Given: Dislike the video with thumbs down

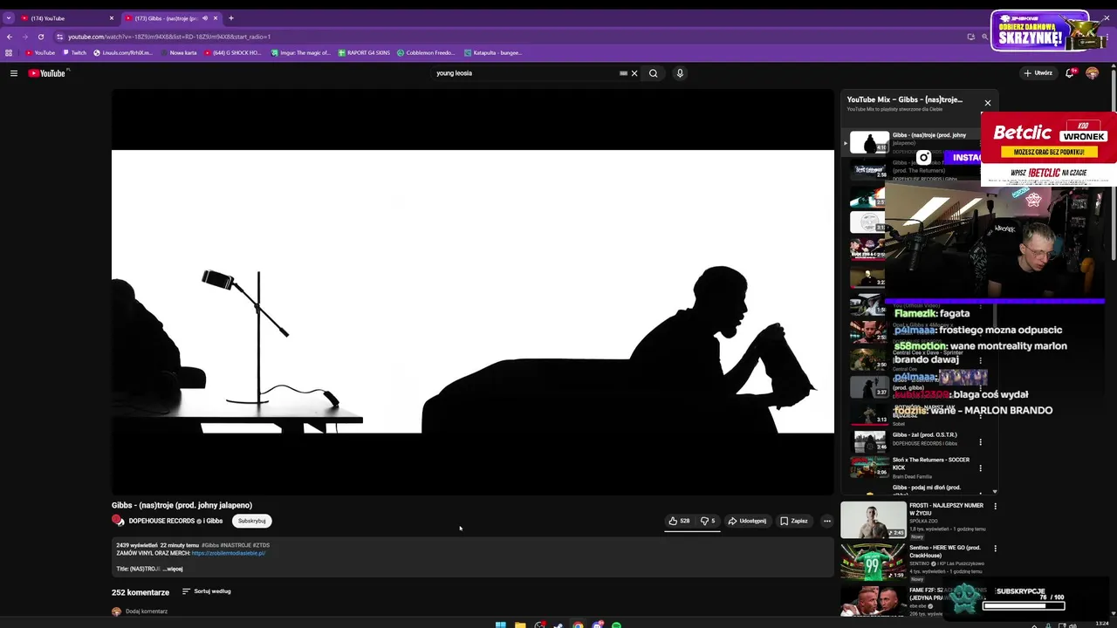Looking at the screenshot, I should 708,521.
